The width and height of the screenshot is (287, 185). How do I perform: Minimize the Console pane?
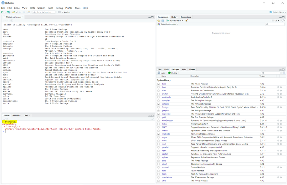tap(149, 116)
